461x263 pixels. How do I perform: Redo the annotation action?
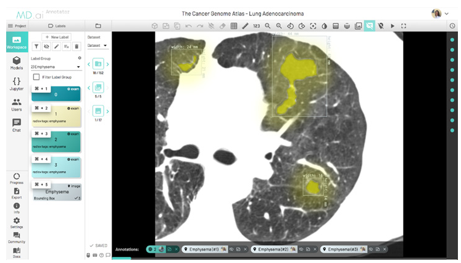(x=200, y=26)
